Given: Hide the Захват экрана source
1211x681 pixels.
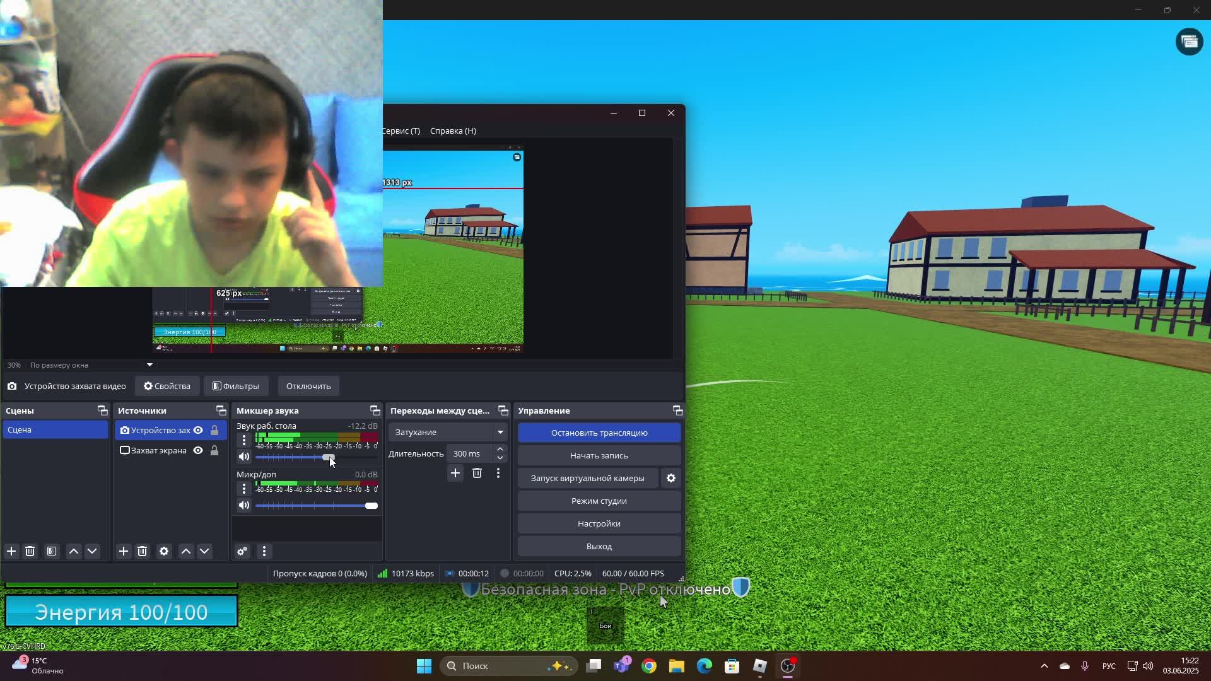Looking at the screenshot, I should (x=198, y=451).
